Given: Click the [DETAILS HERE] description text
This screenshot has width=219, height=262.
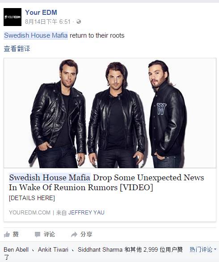Looking at the screenshot, I should (x=32, y=198).
